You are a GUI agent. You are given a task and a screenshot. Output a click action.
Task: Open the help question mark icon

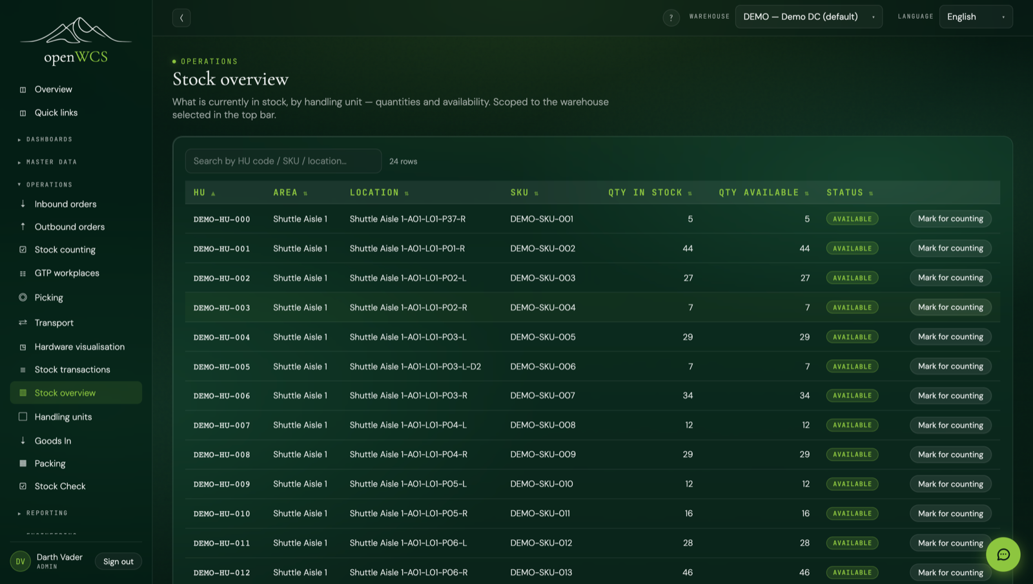pos(671,17)
